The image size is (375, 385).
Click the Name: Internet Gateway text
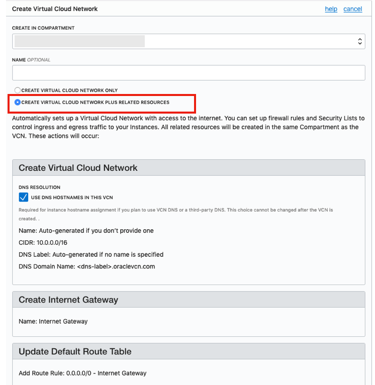53,321
